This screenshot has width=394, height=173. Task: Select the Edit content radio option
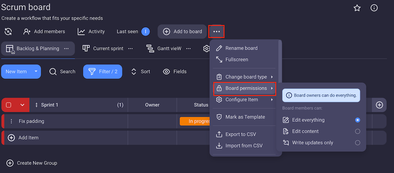(358, 131)
